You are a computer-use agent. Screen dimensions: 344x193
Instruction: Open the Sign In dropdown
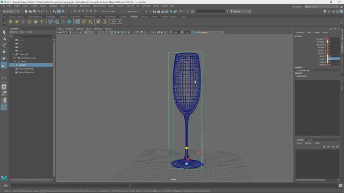240,11
